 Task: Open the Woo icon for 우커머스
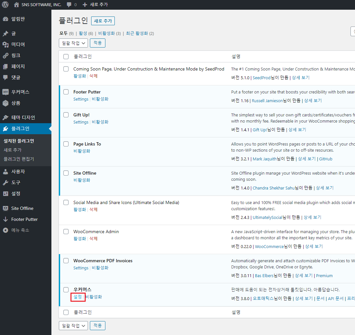(5, 92)
